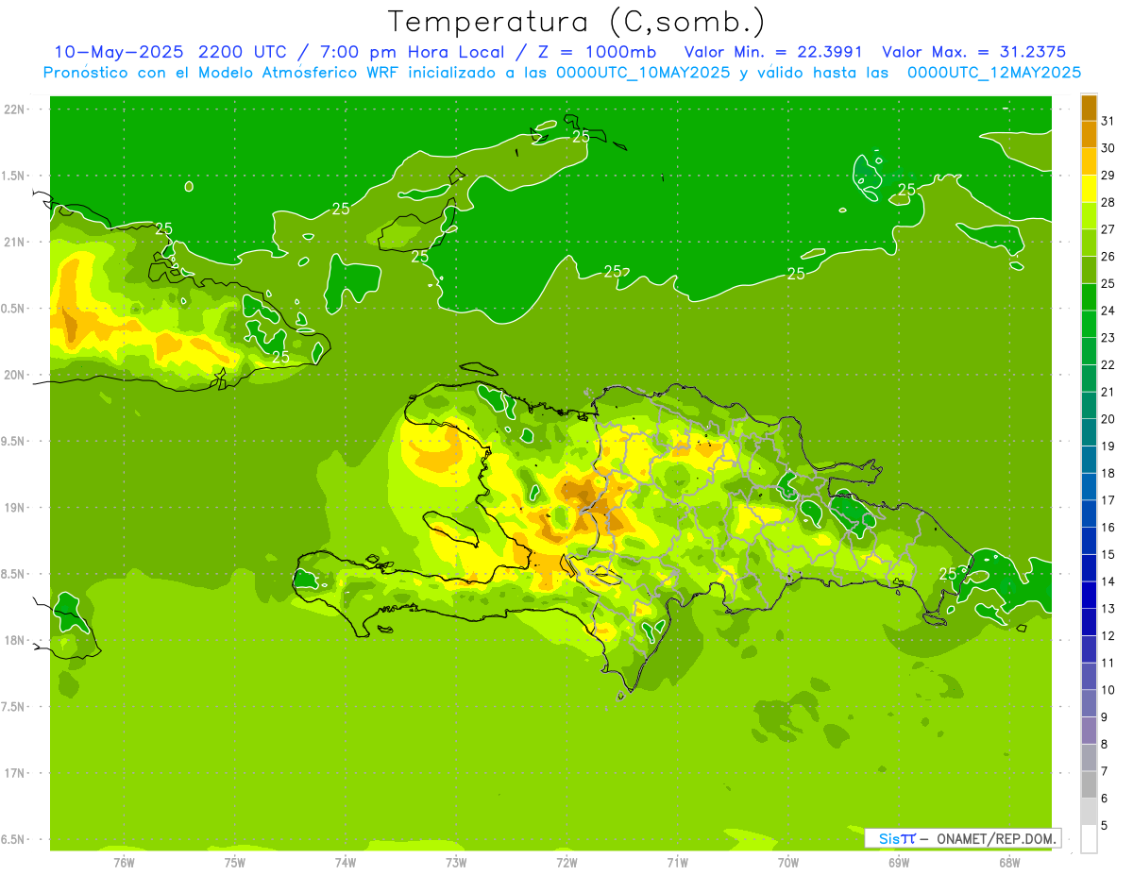Screen dimensions: 1133x875
Task: Click the title 'Temperatura (C,somb.)'
Action: [576, 22]
